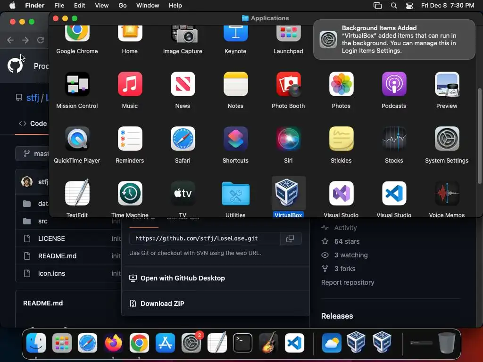This screenshot has width=483, height=362.
Task: Open the Photos app
Action: (x=341, y=84)
